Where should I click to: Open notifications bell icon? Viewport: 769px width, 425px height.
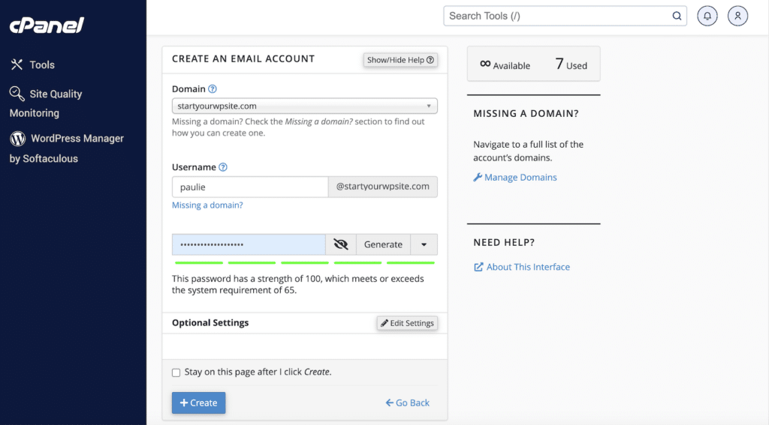(x=707, y=16)
